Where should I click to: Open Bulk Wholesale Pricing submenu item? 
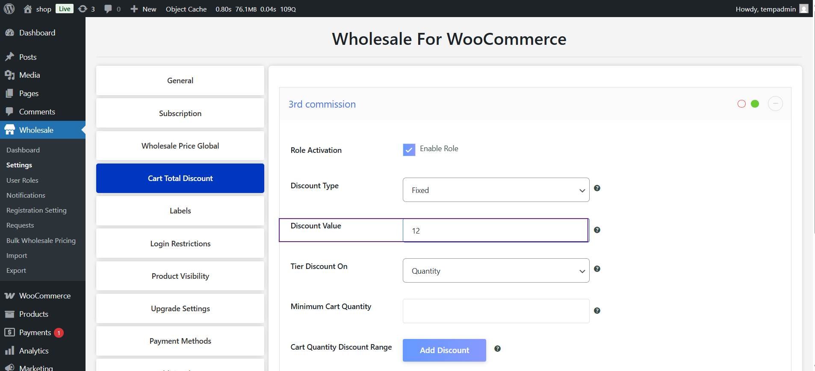(x=41, y=241)
